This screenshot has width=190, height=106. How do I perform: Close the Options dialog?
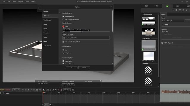tap(111, 7)
